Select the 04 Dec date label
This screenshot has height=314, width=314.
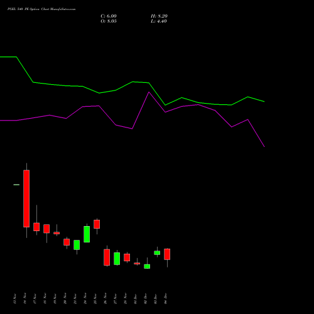pos(166,298)
